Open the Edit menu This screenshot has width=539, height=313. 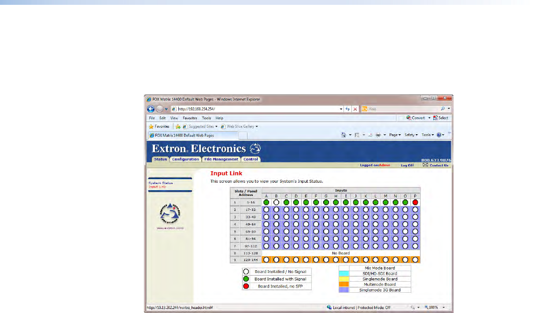pos(162,118)
